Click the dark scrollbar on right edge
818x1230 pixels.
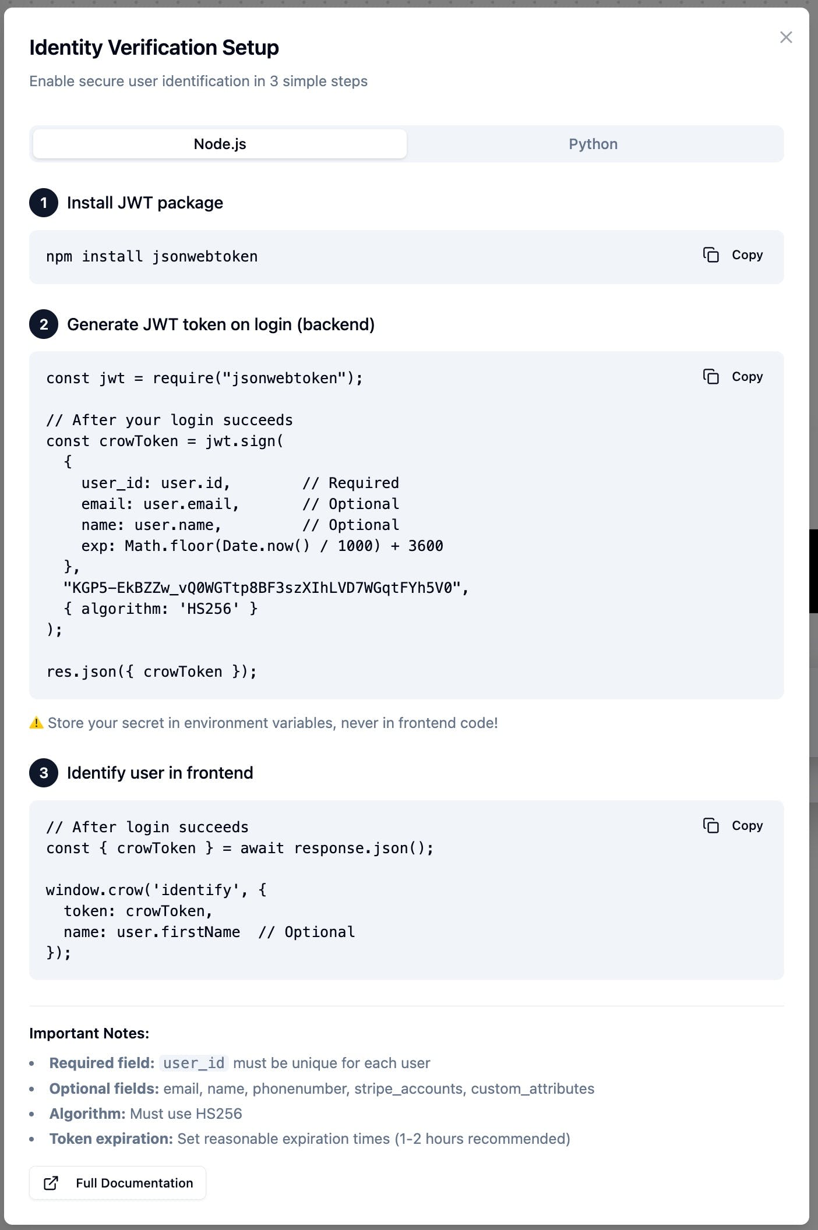pos(813,571)
